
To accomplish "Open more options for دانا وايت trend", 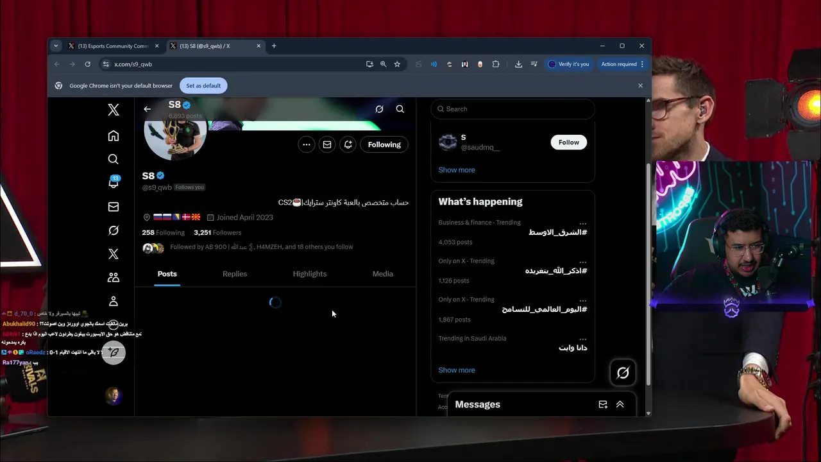I will tap(582, 338).
